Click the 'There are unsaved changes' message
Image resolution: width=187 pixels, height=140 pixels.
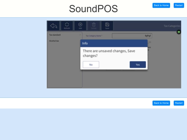click(x=109, y=53)
